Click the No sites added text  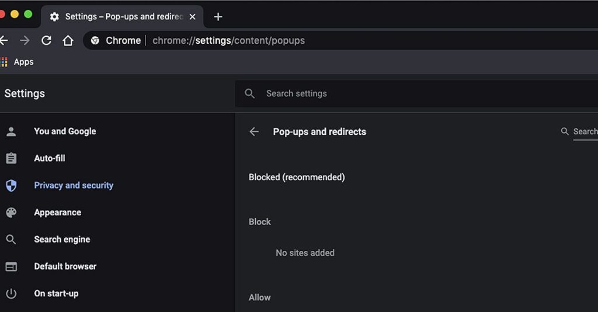click(x=305, y=253)
